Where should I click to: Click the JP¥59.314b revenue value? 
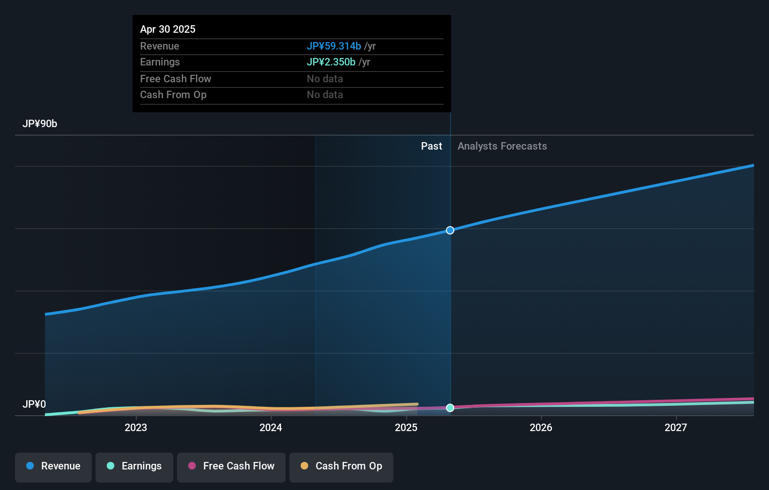pyautogui.click(x=334, y=46)
